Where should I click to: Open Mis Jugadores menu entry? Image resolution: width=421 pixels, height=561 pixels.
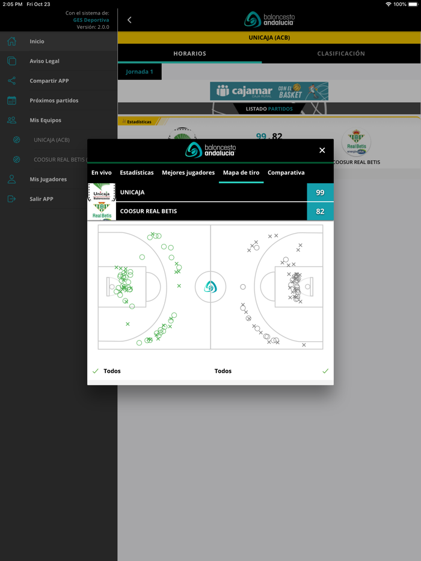(44, 179)
